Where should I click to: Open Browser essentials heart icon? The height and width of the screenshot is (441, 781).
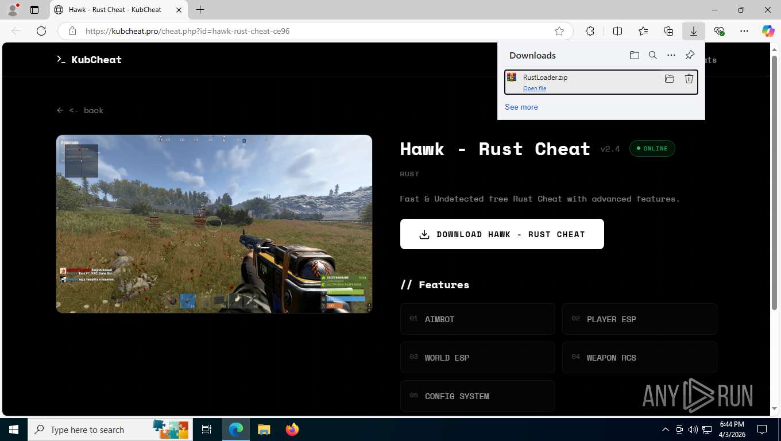(x=719, y=31)
